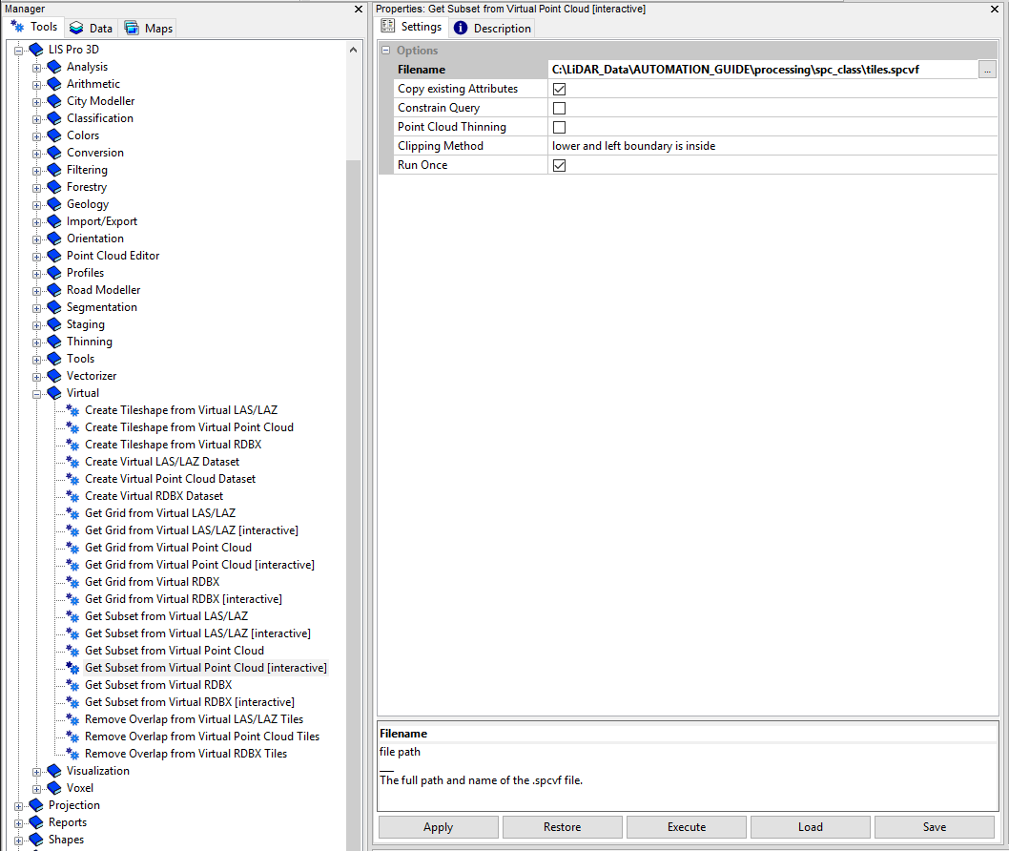Screen dimensions: 1009x851
Task: Switch to the Data tab
Action: click(91, 29)
